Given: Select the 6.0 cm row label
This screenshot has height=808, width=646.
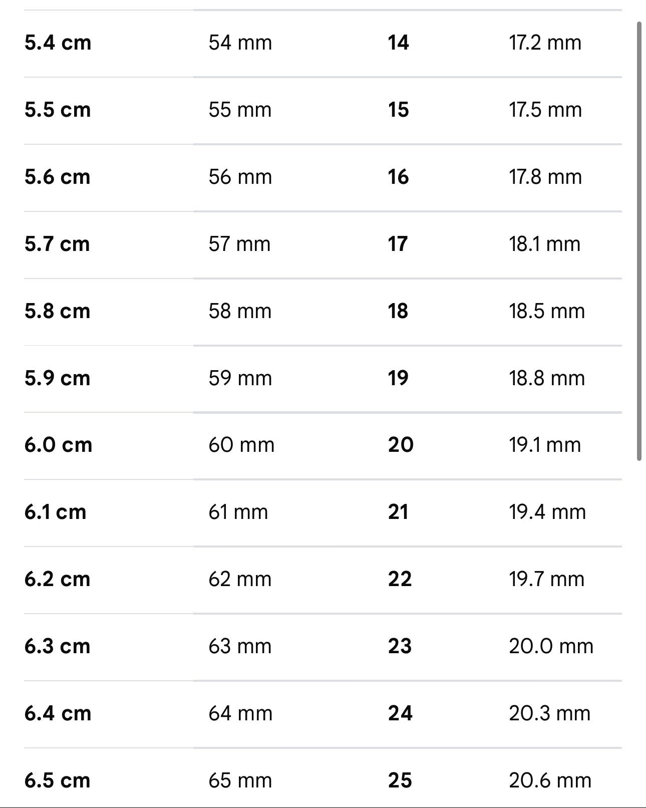Looking at the screenshot, I should pyautogui.click(x=58, y=445).
